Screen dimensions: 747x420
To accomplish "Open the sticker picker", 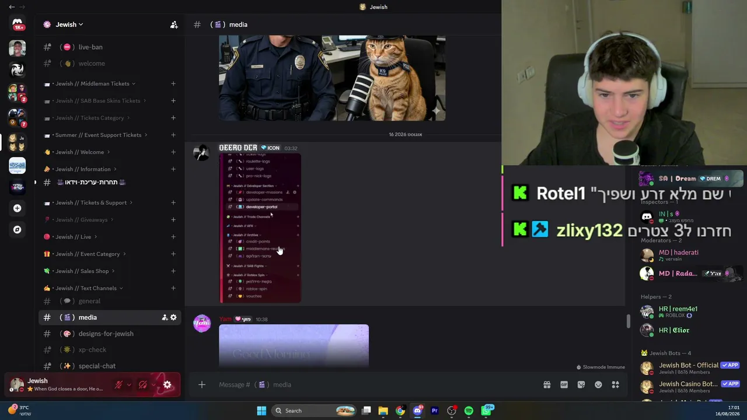I will (x=581, y=384).
